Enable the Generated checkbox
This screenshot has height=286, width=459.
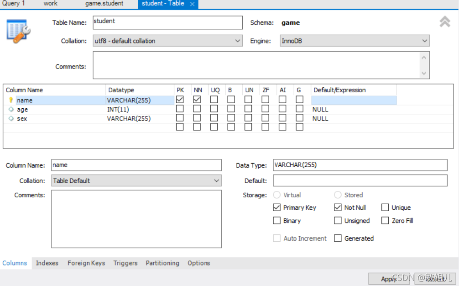(338, 238)
